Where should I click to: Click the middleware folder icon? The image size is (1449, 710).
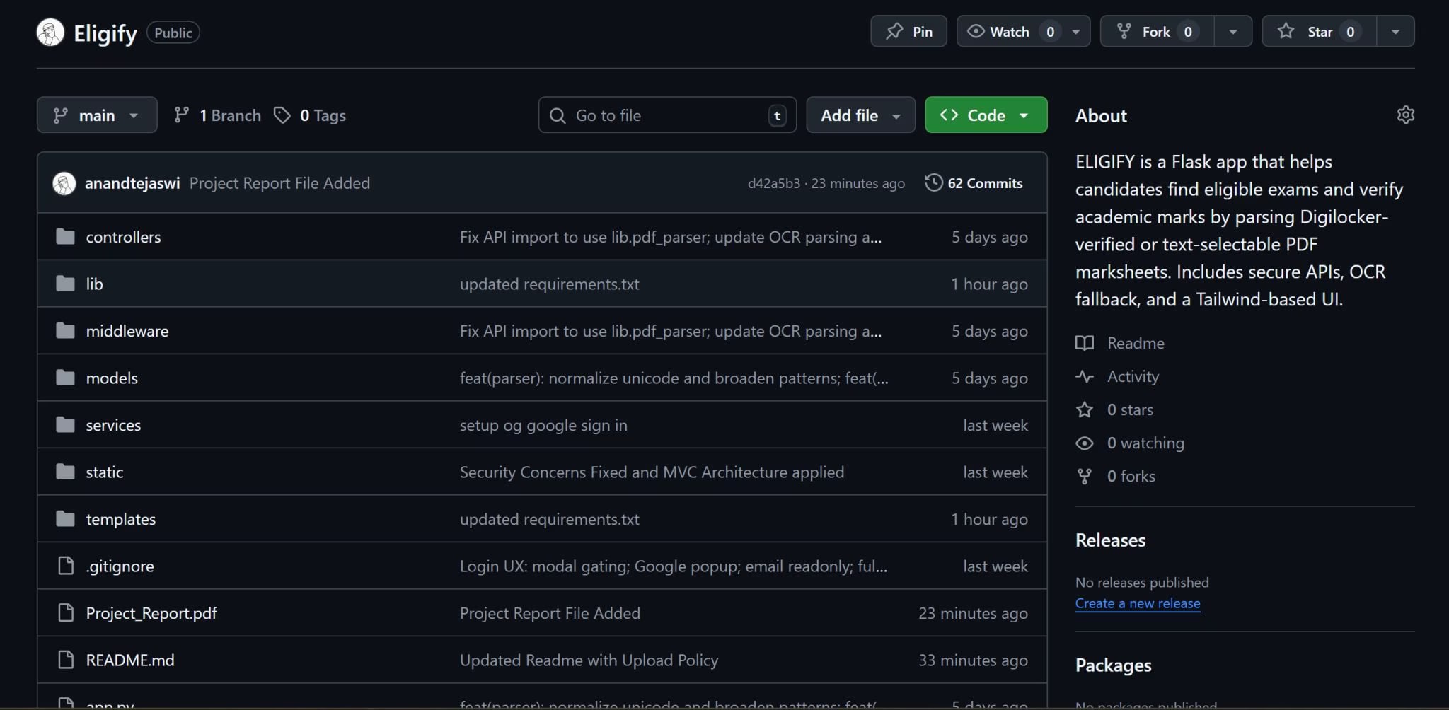click(65, 331)
